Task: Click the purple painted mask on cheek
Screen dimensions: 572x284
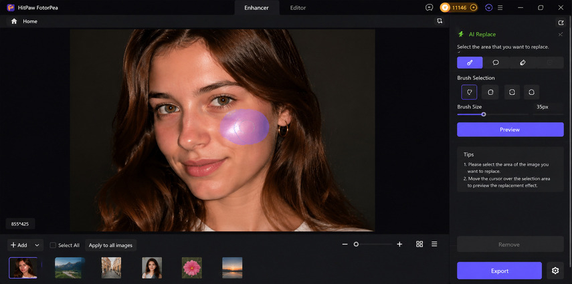Action: tap(244, 127)
